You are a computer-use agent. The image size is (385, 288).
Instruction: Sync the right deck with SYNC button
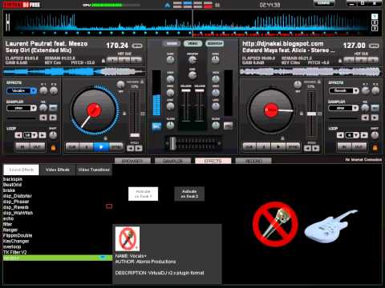[x=293, y=147]
